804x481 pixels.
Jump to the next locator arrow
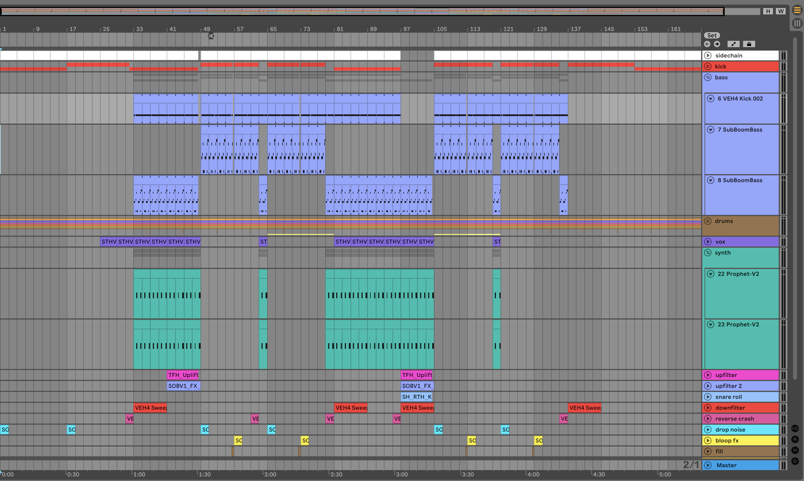tap(717, 44)
